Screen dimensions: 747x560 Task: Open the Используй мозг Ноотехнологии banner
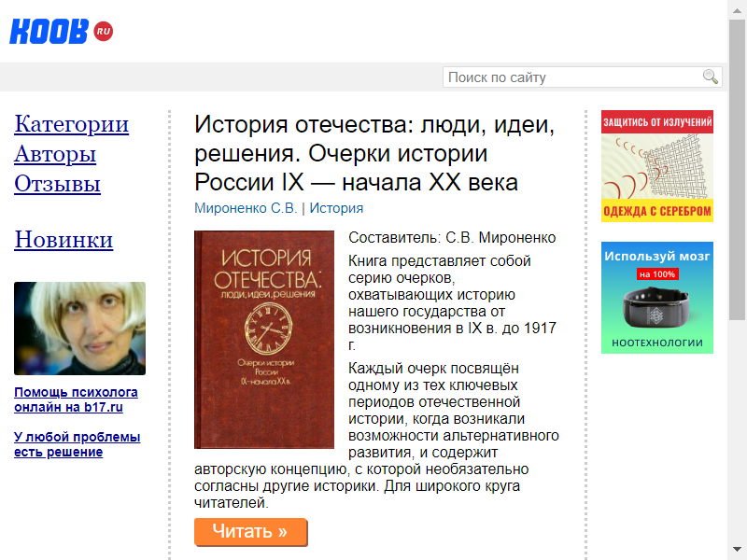tap(657, 298)
